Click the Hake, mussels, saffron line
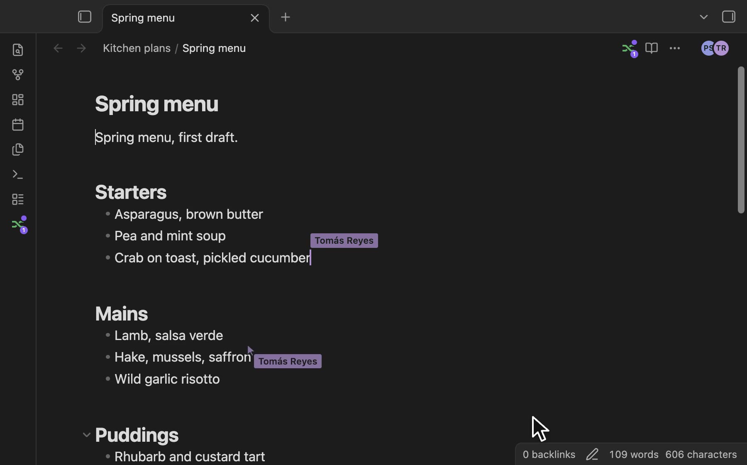Screen dimensions: 747x465 point(183,357)
